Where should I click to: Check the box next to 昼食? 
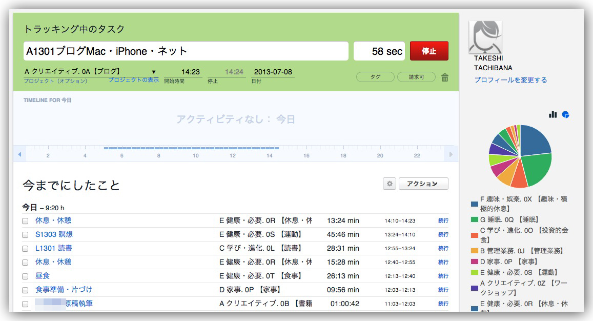25,276
